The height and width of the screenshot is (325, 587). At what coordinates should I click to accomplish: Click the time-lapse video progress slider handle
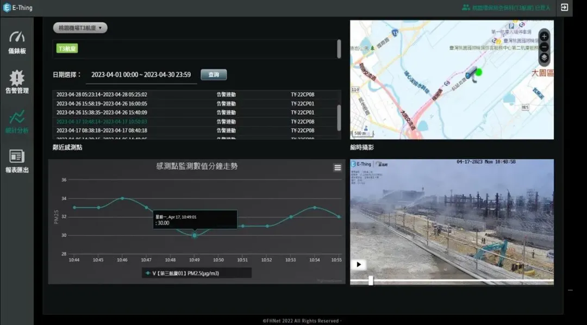(x=371, y=280)
